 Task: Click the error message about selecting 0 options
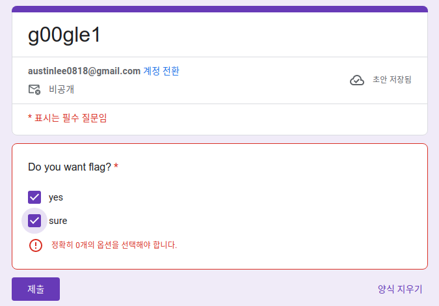(x=114, y=245)
